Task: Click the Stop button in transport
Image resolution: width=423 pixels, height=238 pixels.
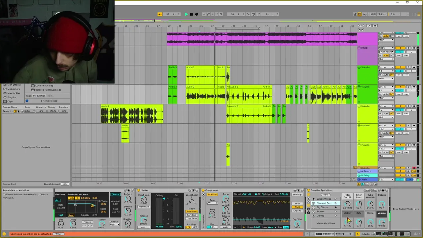Action: pos(191,14)
